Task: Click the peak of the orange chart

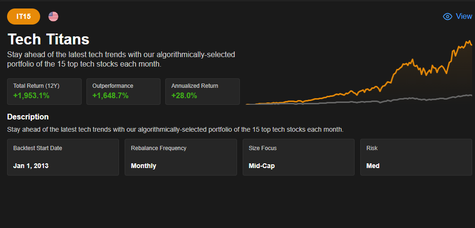Action: 469,41
